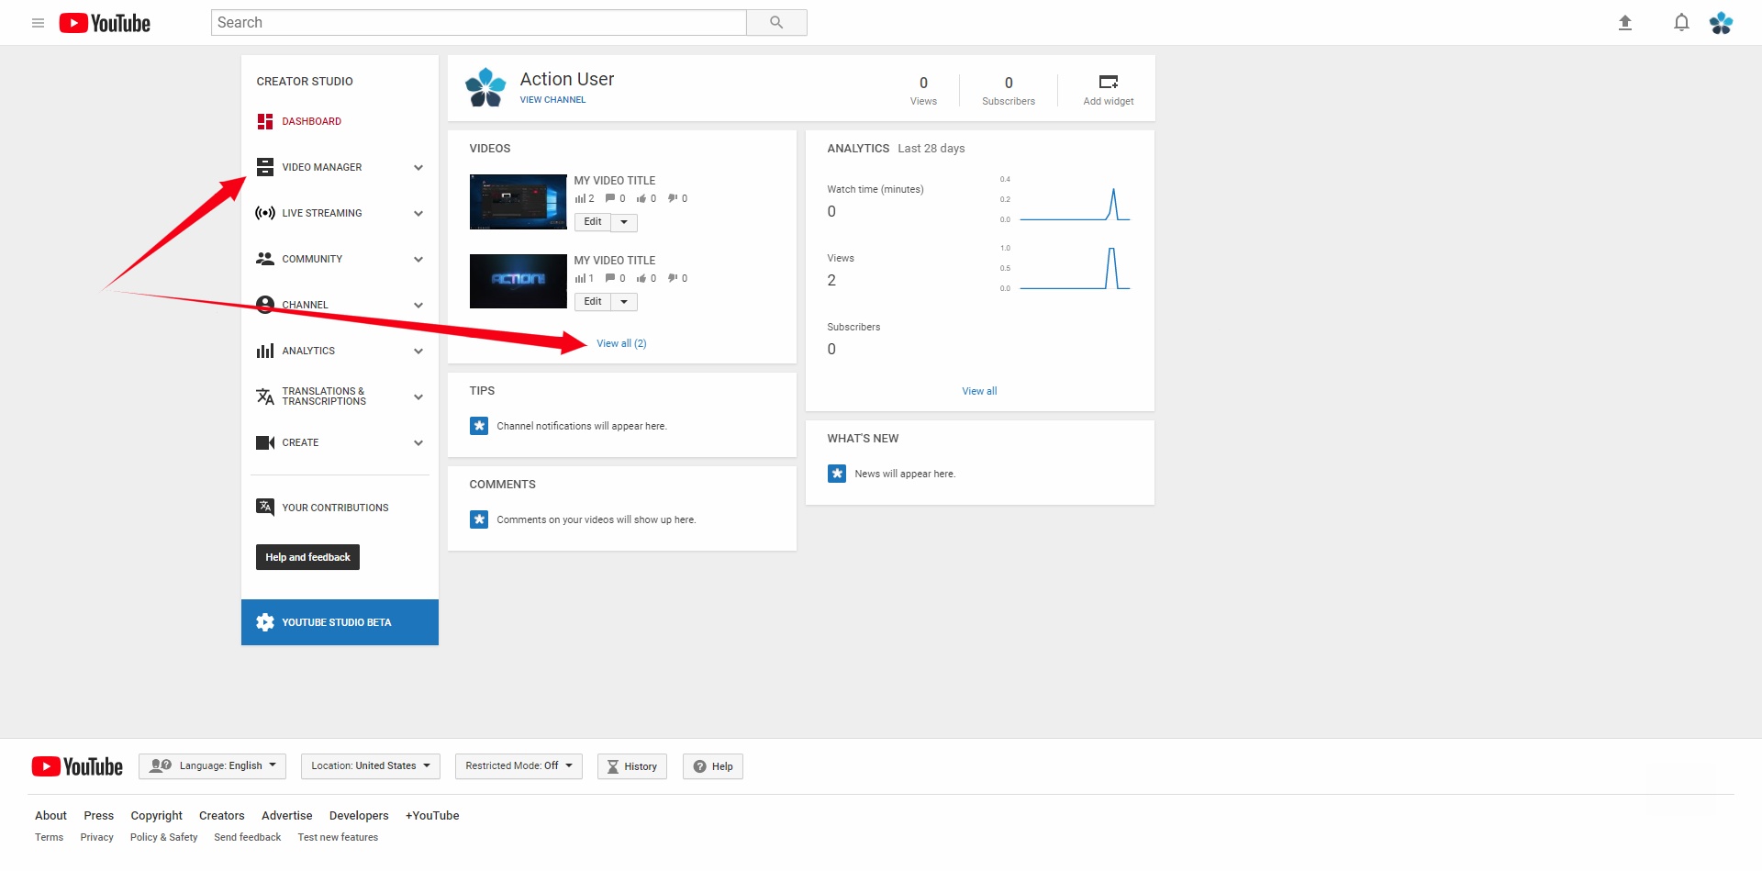Select the Live Streaming sidebar icon
The height and width of the screenshot is (871, 1762).
coord(265,213)
